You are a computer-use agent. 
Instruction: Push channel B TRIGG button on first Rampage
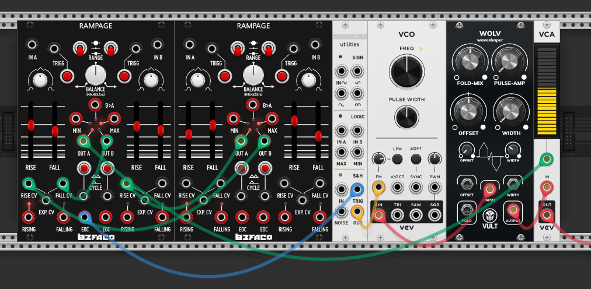coord(124,76)
